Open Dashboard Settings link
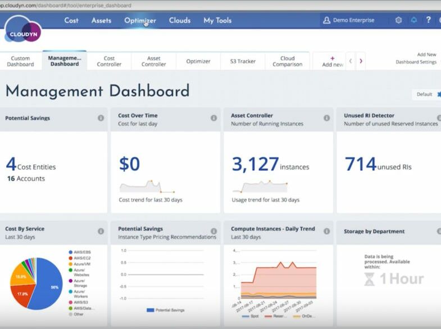441x329 pixels. 416,62
